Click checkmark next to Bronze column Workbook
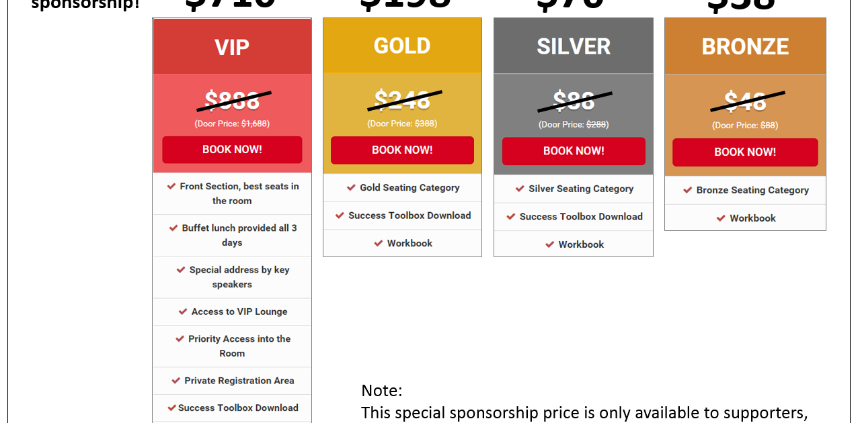The height and width of the screenshot is (423, 858). tap(721, 218)
